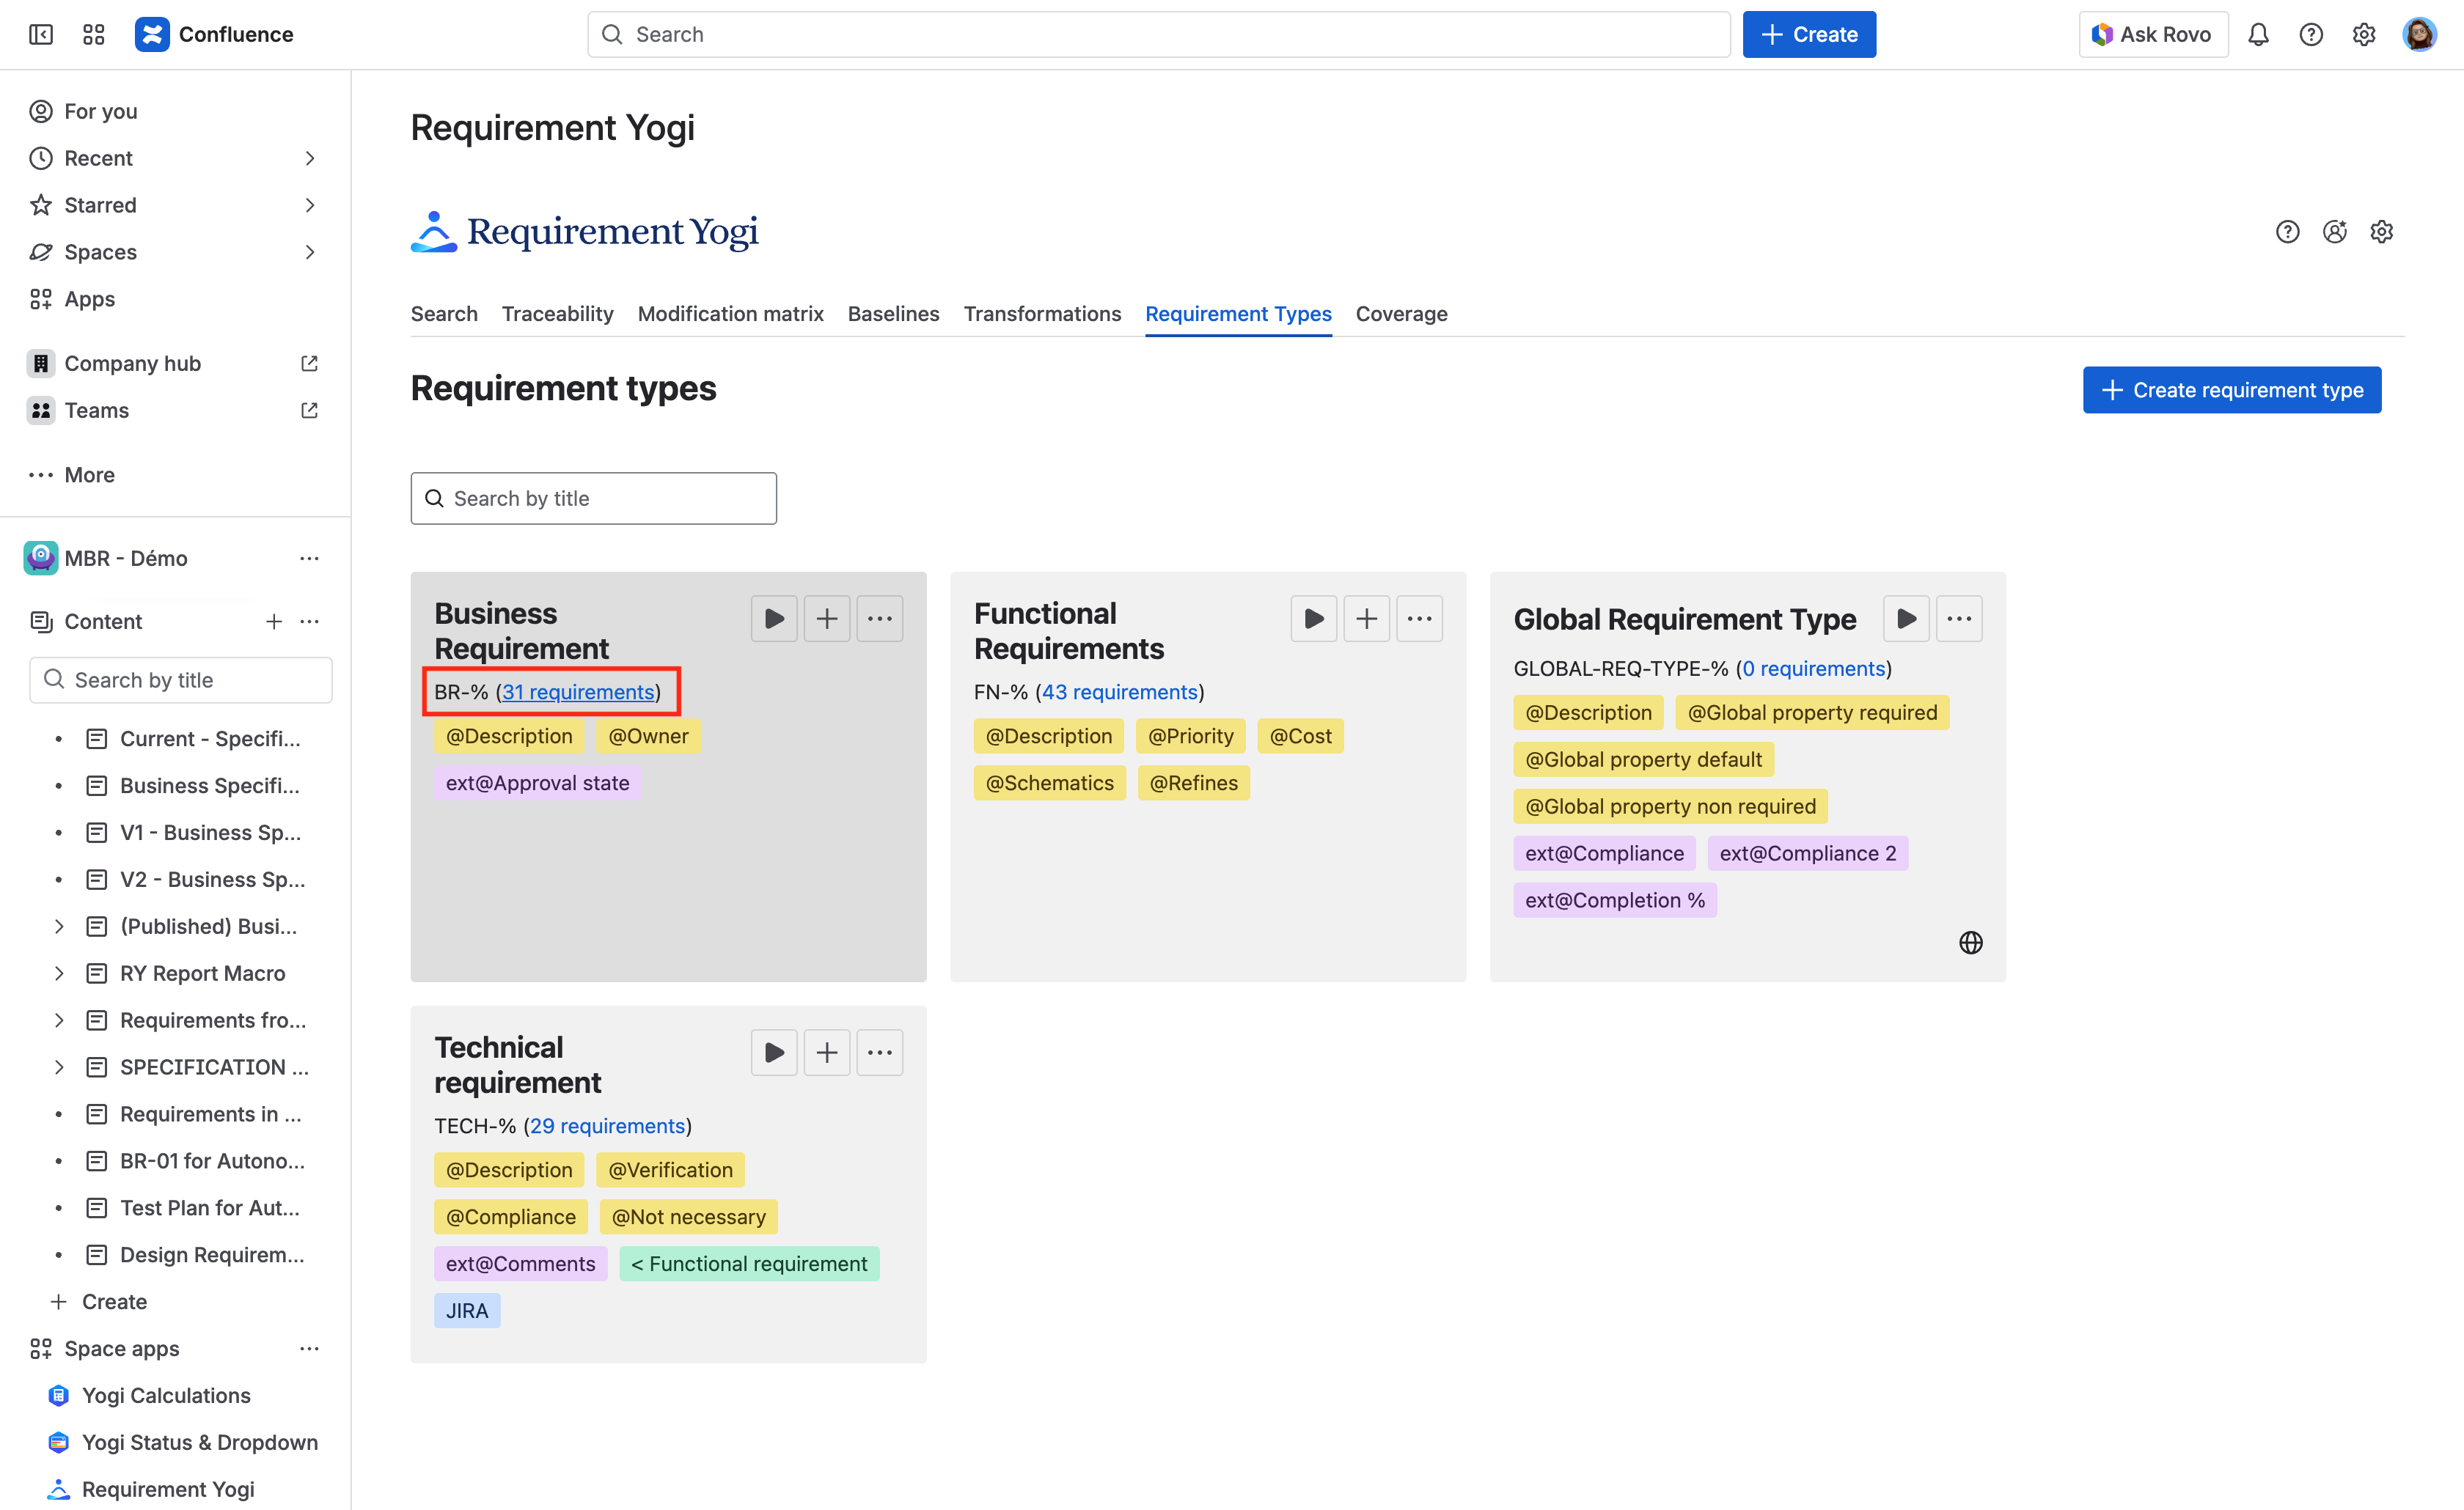The height and width of the screenshot is (1510, 2464).
Task: Click the Search by title field
Action: tap(593, 498)
